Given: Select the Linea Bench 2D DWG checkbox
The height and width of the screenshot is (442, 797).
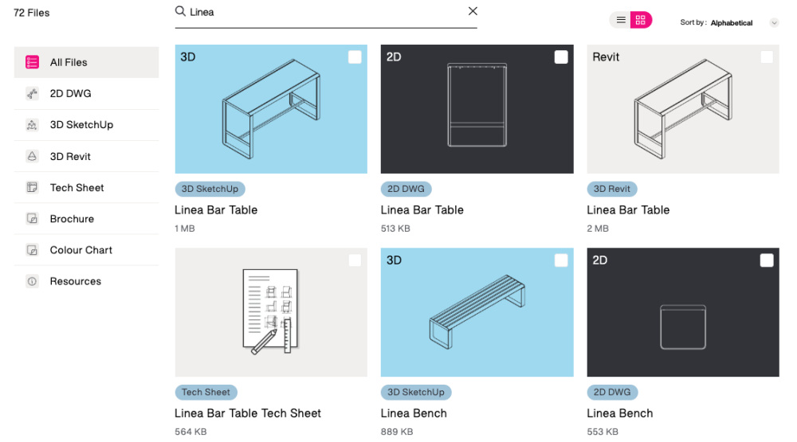Looking at the screenshot, I should point(767,260).
